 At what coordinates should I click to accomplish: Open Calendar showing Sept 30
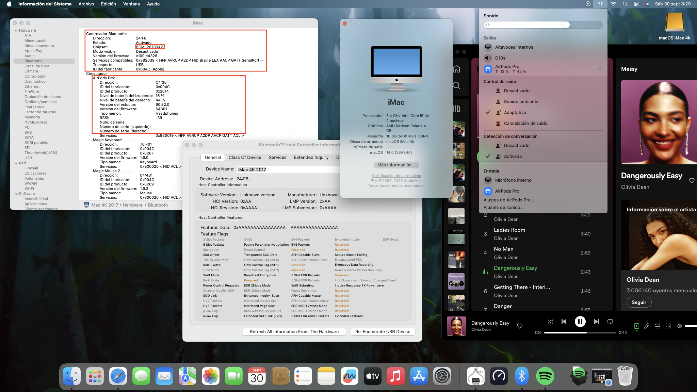point(257,376)
